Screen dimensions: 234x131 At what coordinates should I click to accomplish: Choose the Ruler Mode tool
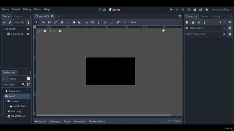[80, 22]
